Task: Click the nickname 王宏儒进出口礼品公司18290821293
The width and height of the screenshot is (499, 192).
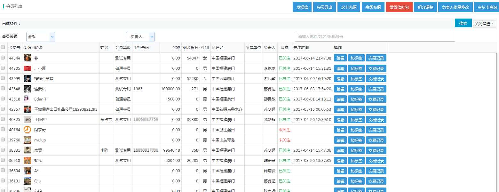Action: (x=66, y=109)
